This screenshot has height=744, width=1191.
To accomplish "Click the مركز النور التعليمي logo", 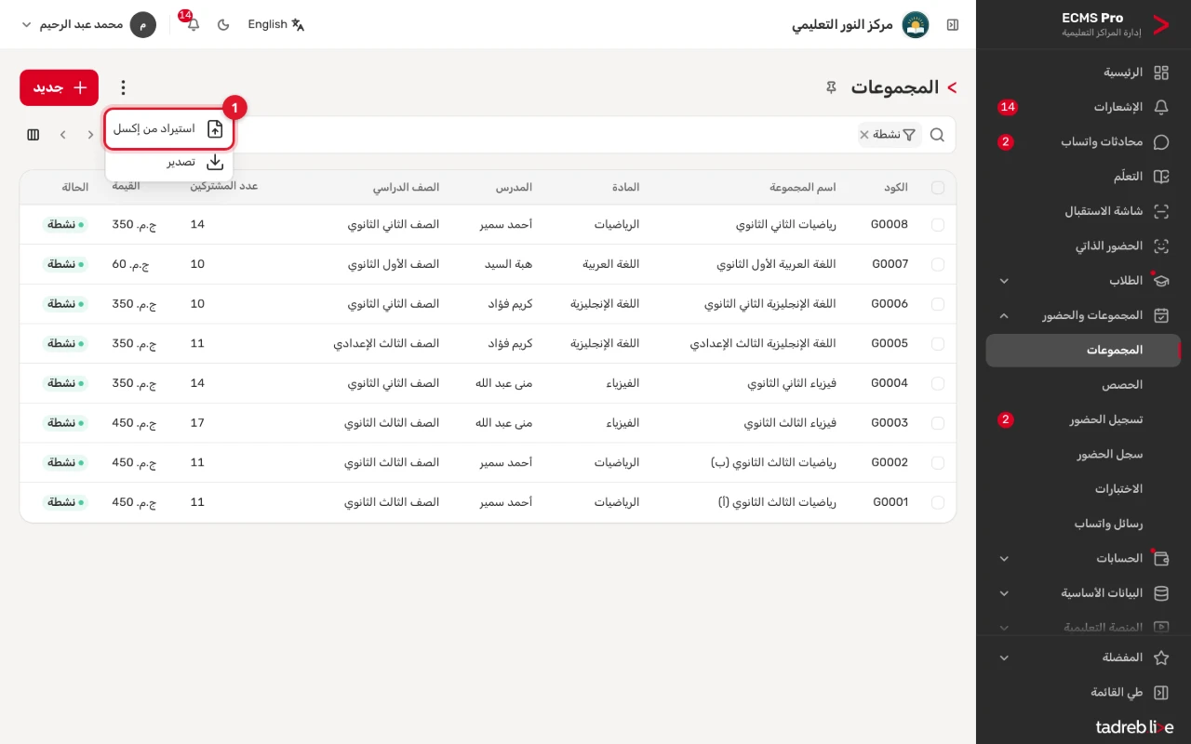I will point(916,25).
